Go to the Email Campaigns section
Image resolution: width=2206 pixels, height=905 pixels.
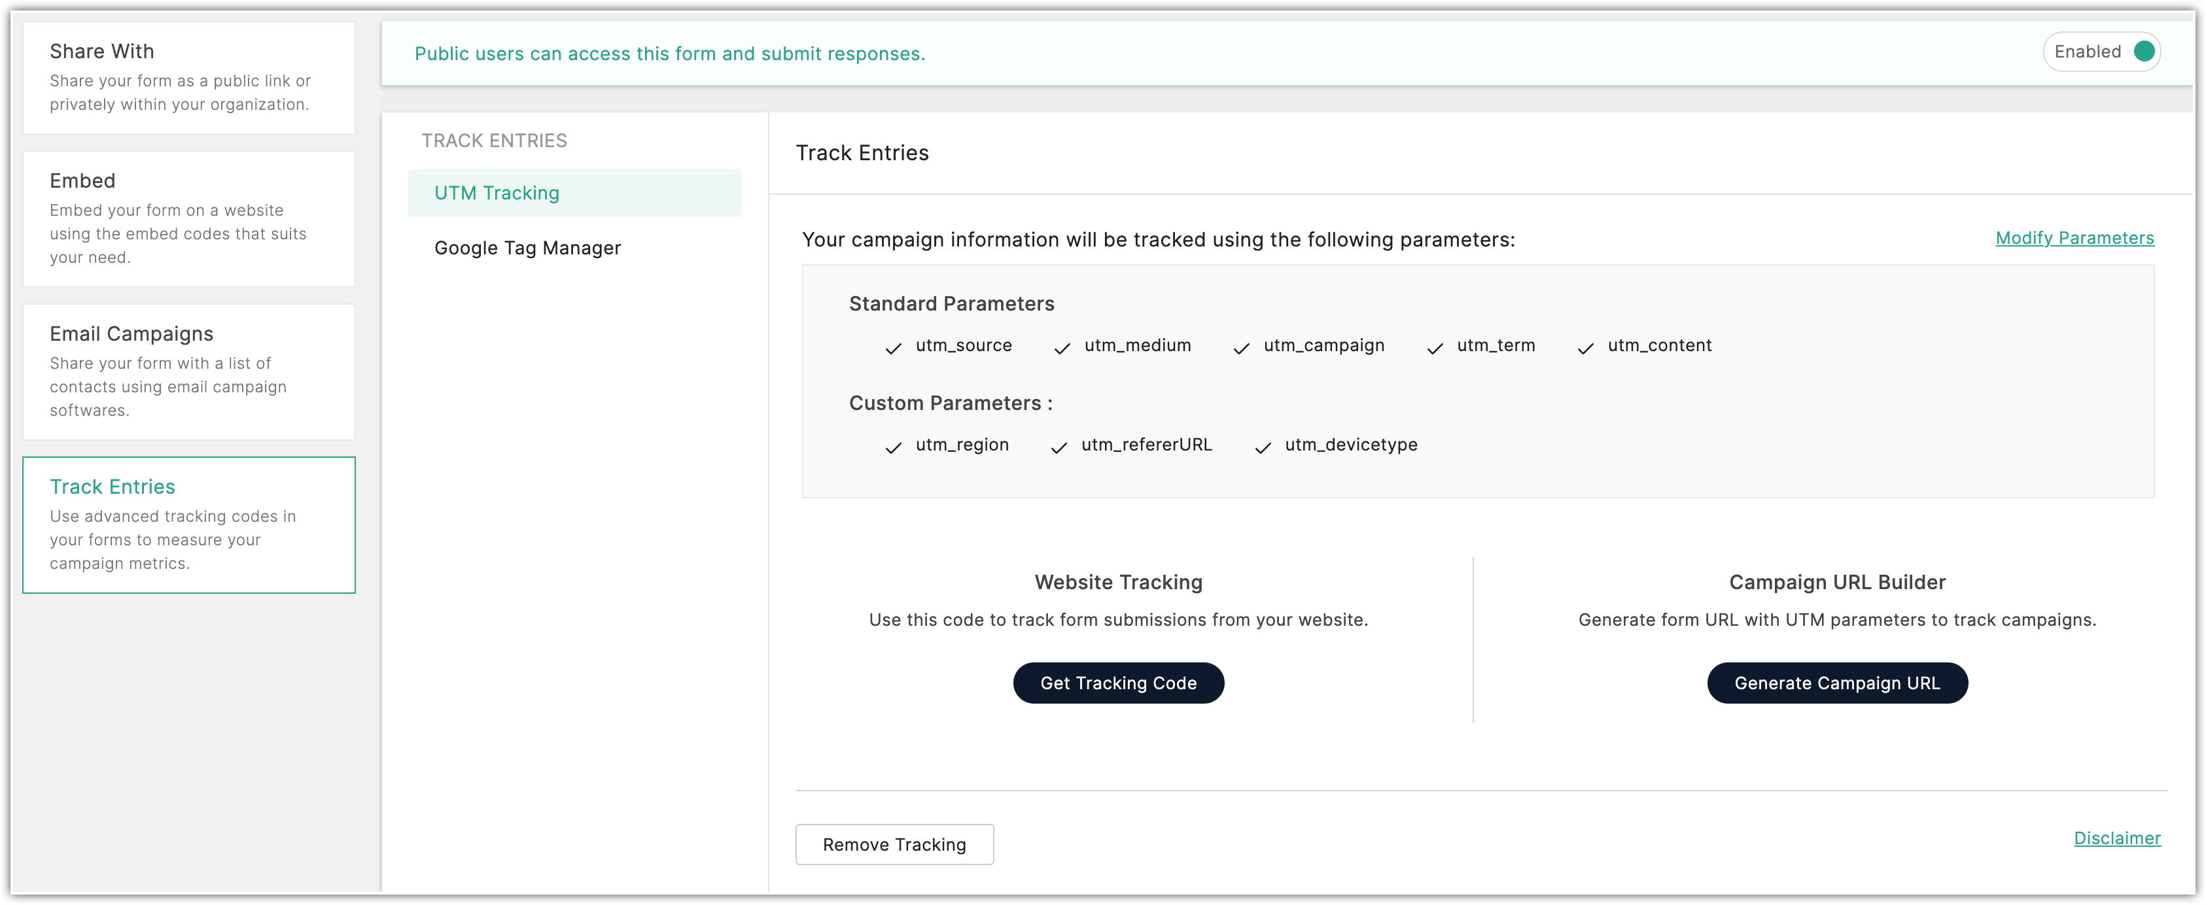188,371
